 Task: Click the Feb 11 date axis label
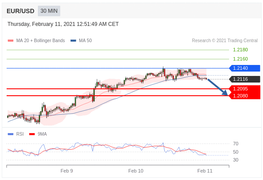[x=205, y=171]
